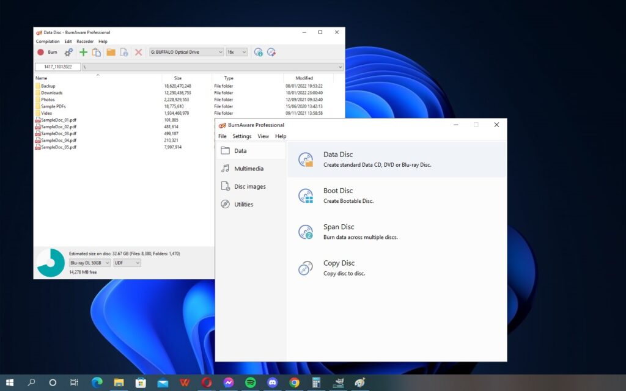Open Microsoft Edge from the taskbar
Screen dimensions: 626x391
pos(97,382)
